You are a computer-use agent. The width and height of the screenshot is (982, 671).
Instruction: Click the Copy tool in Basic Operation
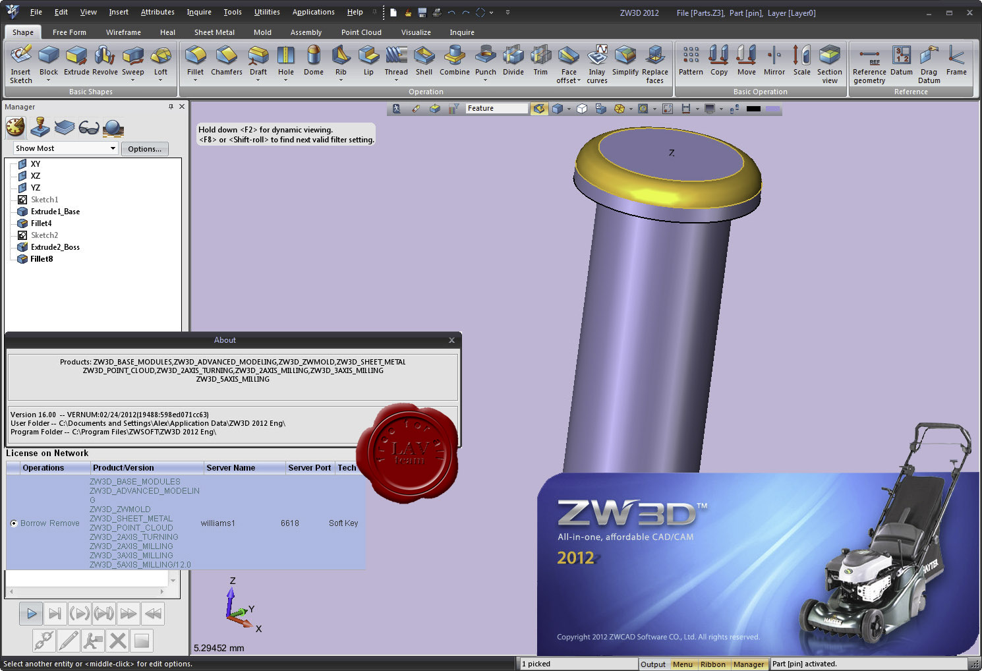[x=719, y=60]
